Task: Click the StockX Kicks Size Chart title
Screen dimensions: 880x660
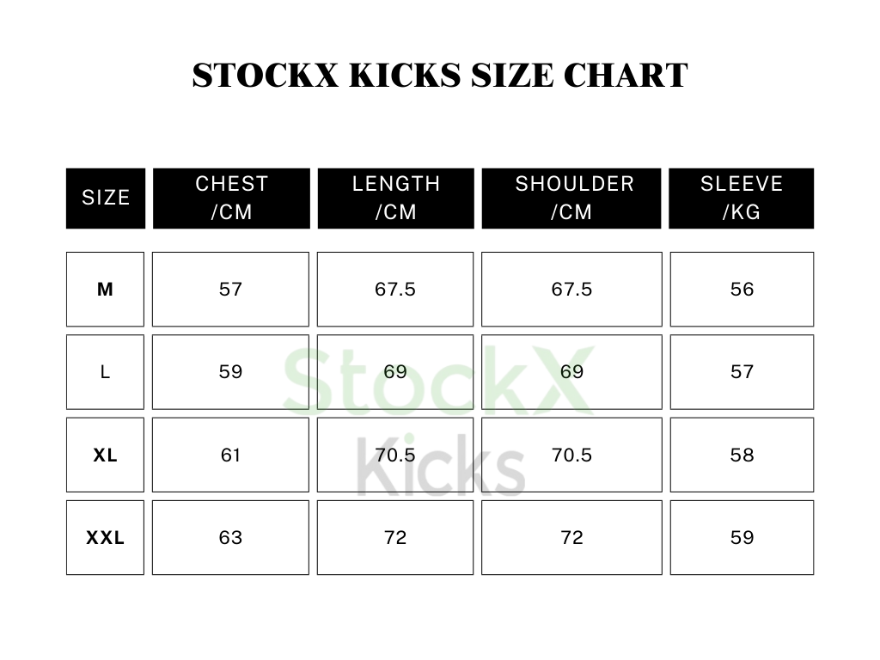Action: [x=440, y=76]
